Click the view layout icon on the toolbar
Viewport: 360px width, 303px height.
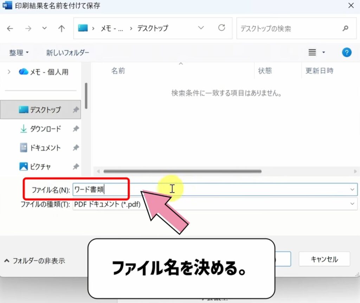(x=311, y=52)
